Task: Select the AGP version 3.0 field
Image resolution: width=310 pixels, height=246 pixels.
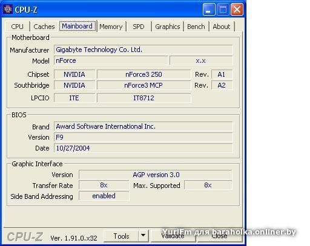Action: [156, 175]
